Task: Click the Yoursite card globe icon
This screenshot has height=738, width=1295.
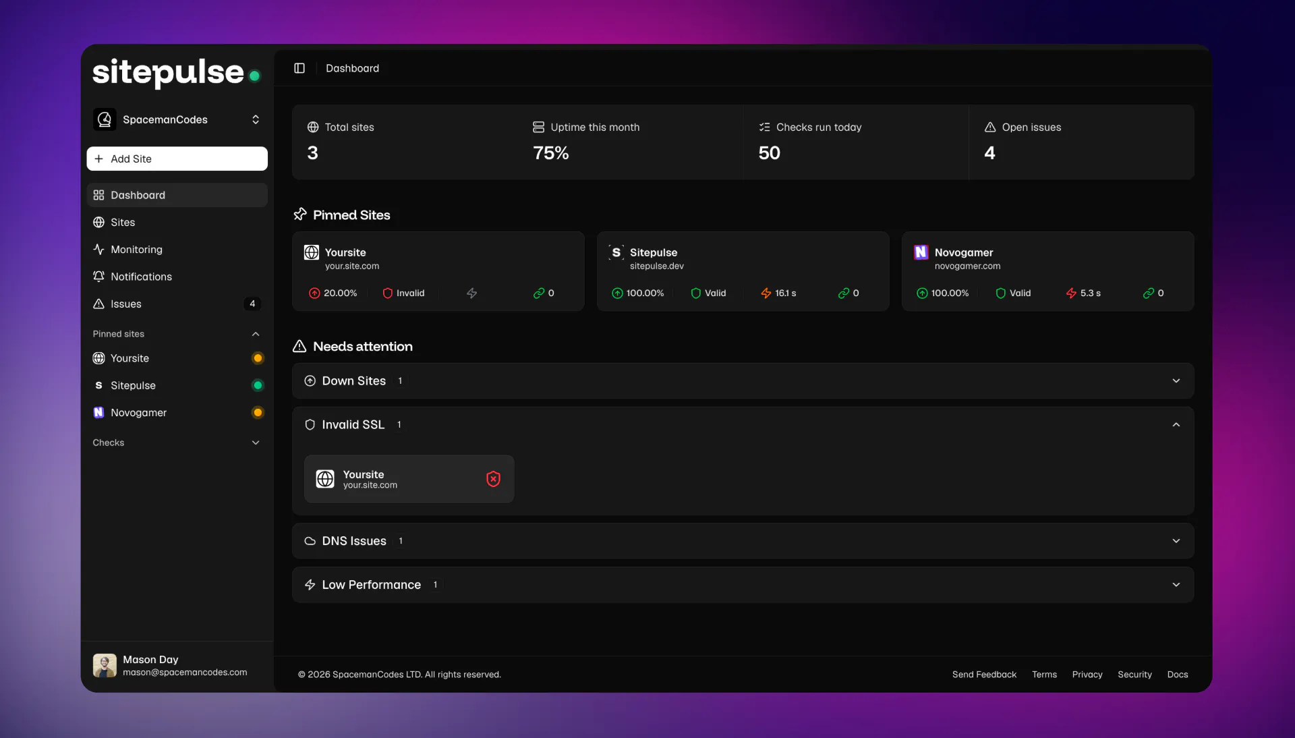Action: tap(312, 252)
